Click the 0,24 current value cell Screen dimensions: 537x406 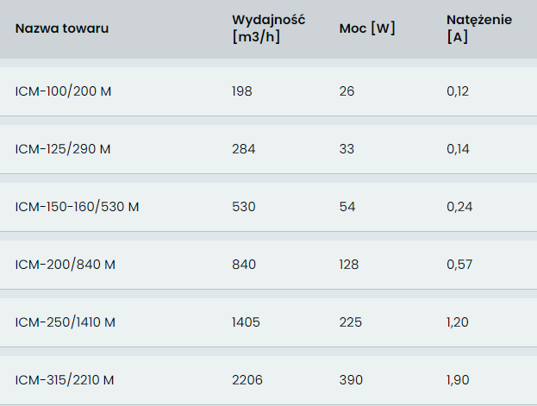coord(459,207)
